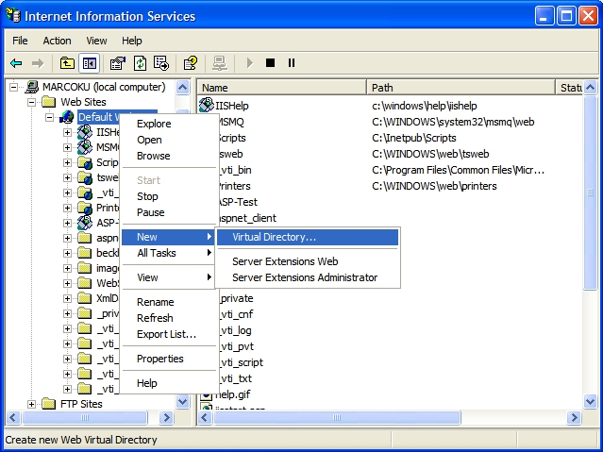Open the File menu
The height and width of the screenshot is (452, 603).
[x=20, y=41]
